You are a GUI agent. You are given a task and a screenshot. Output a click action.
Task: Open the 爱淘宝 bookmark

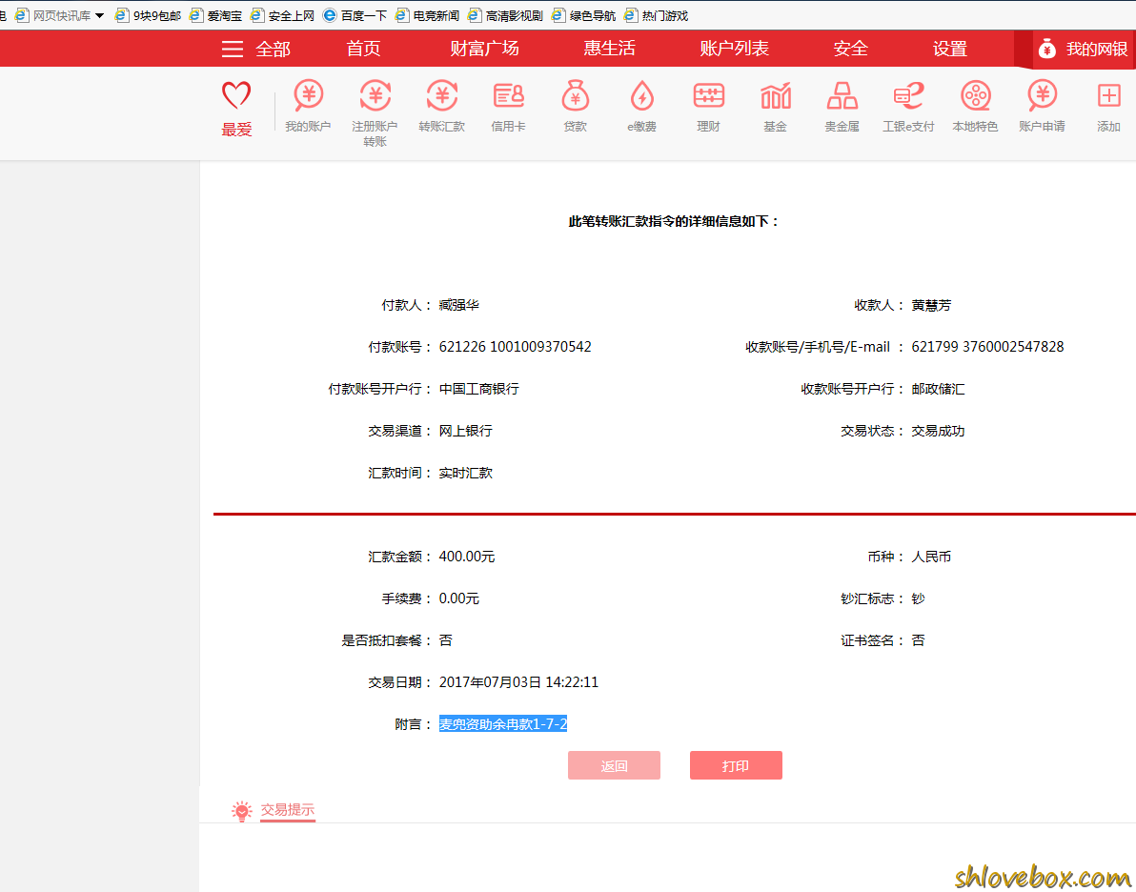tap(216, 15)
